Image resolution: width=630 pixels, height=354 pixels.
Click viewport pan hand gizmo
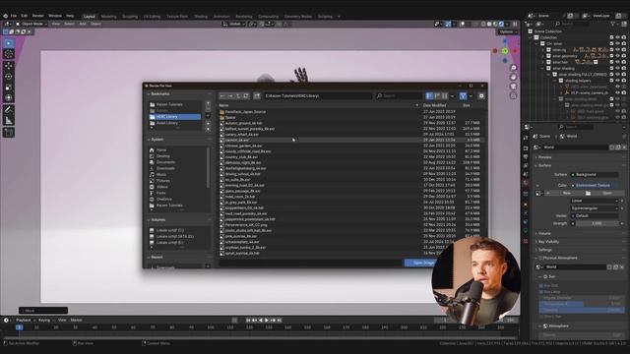click(x=513, y=77)
